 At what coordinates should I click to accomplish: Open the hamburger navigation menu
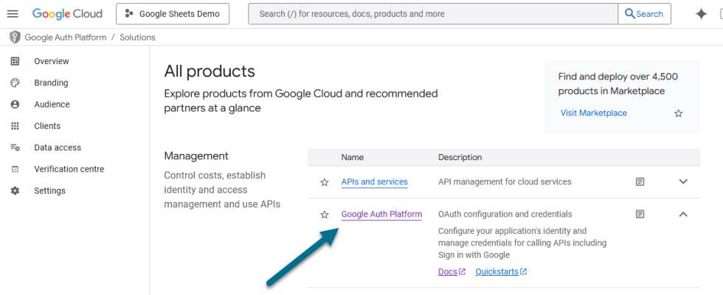13,14
